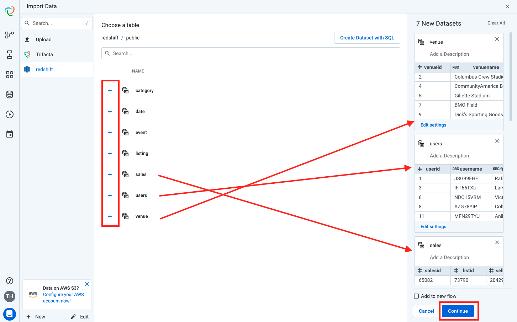Open the Connections database icon in the sidebar
Image resolution: width=517 pixels, height=322 pixels.
9,94
